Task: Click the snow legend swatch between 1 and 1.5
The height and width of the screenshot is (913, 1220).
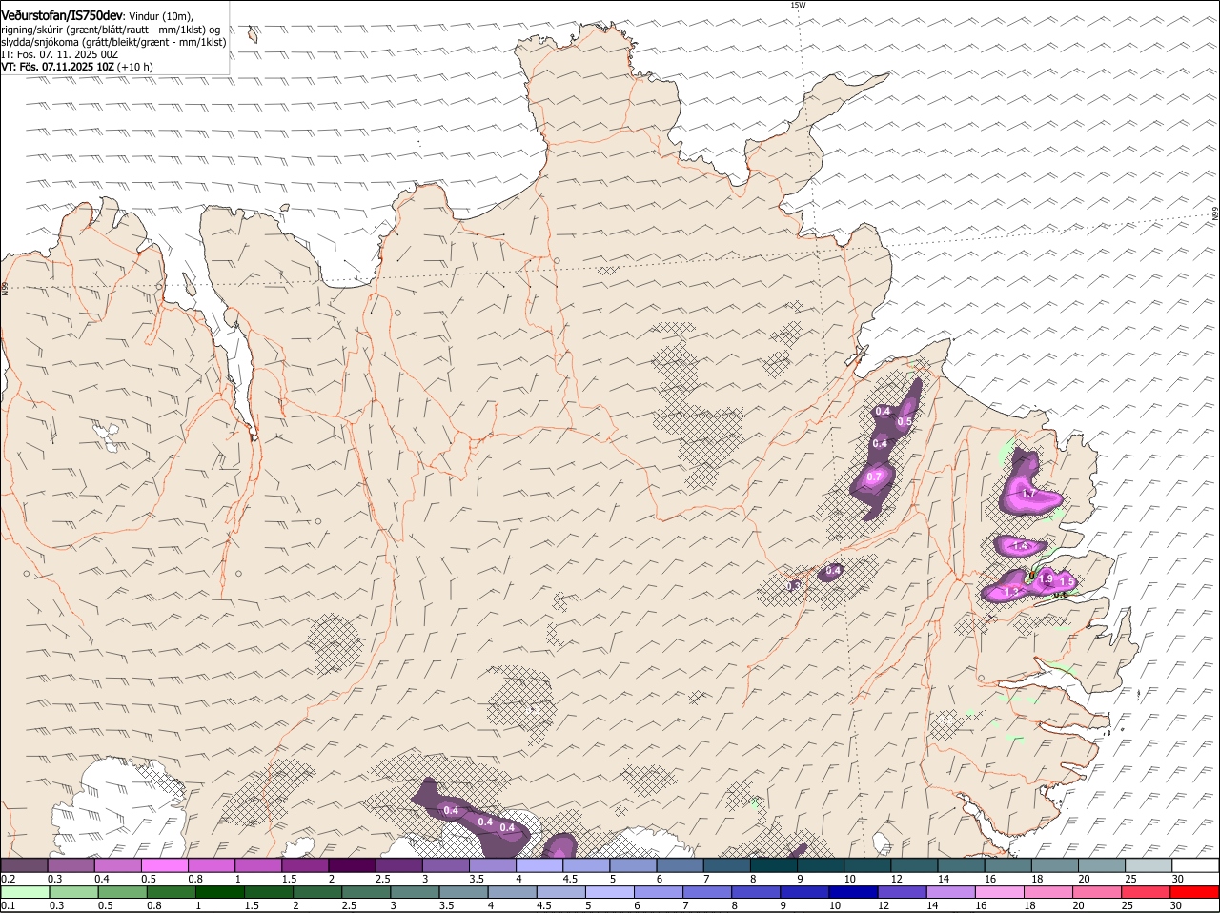Action: click(259, 865)
